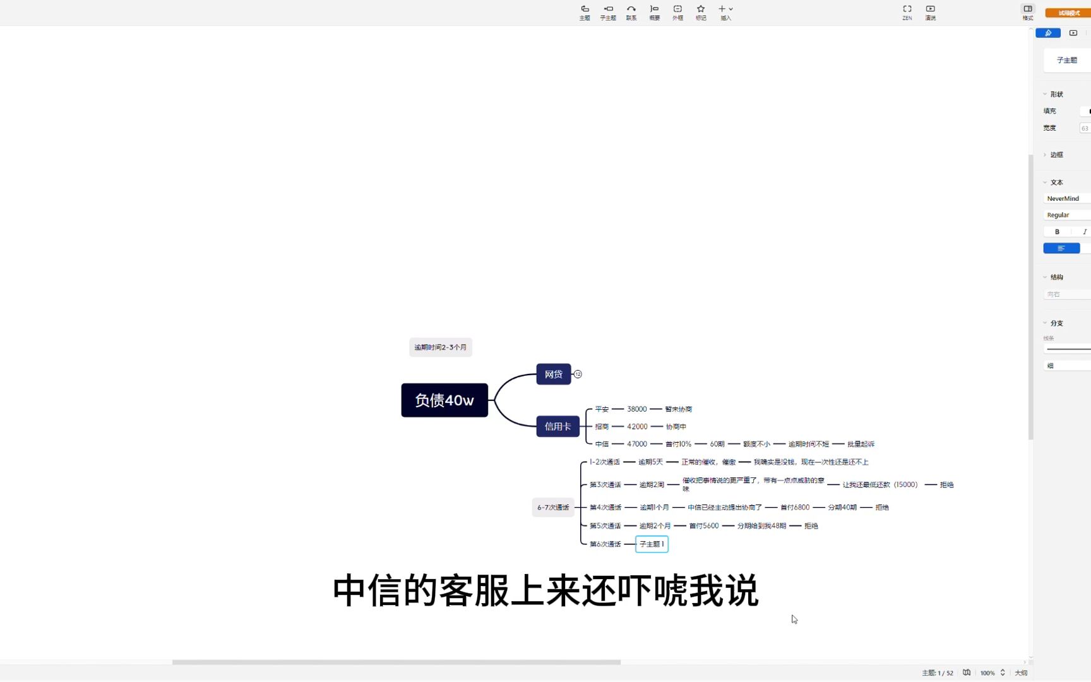Start 演说 presentation mode

click(x=930, y=12)
